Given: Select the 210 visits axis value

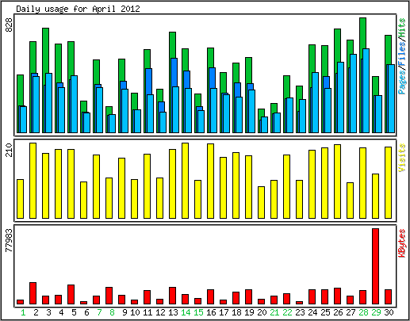Looking at the screenshot, I should pyautogui.click(x=10, y=150).
